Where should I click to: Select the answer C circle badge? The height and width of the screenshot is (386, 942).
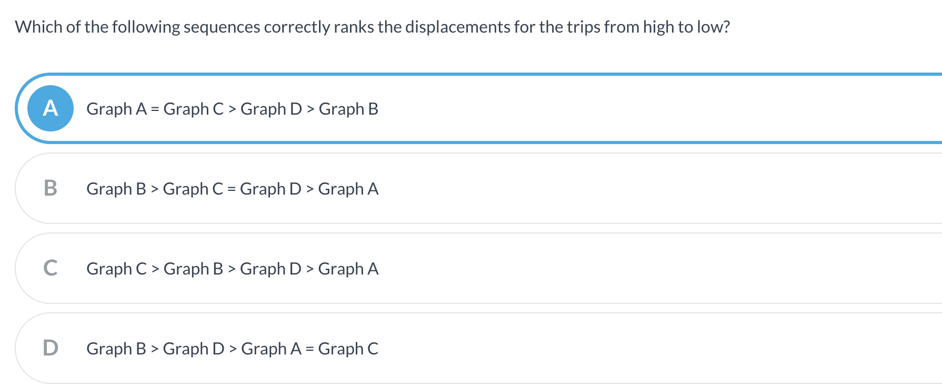pyautogui.click(x=50, y=268)
